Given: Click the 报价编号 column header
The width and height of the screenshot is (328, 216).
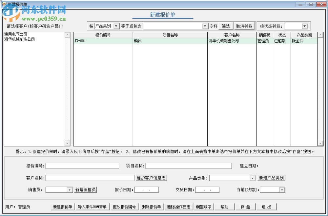Looking at the screenshot, I should coord(103,35).
